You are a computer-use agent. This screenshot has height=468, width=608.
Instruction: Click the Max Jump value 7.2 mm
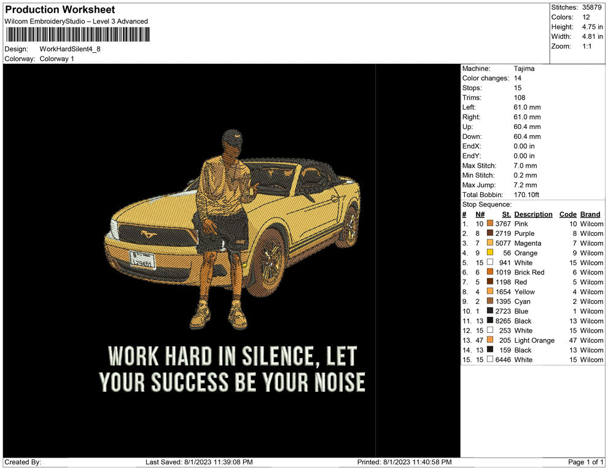coord(526,185)
